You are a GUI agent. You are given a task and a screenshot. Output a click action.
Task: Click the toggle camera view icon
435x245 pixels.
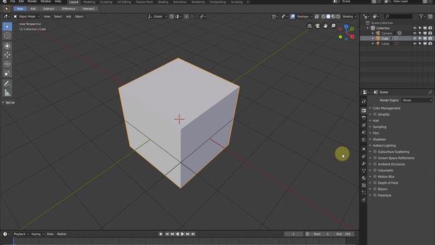point(317,26)
